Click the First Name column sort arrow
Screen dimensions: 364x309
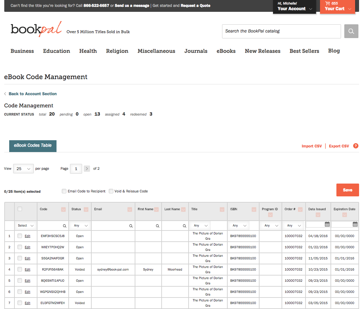pos(156,210)
